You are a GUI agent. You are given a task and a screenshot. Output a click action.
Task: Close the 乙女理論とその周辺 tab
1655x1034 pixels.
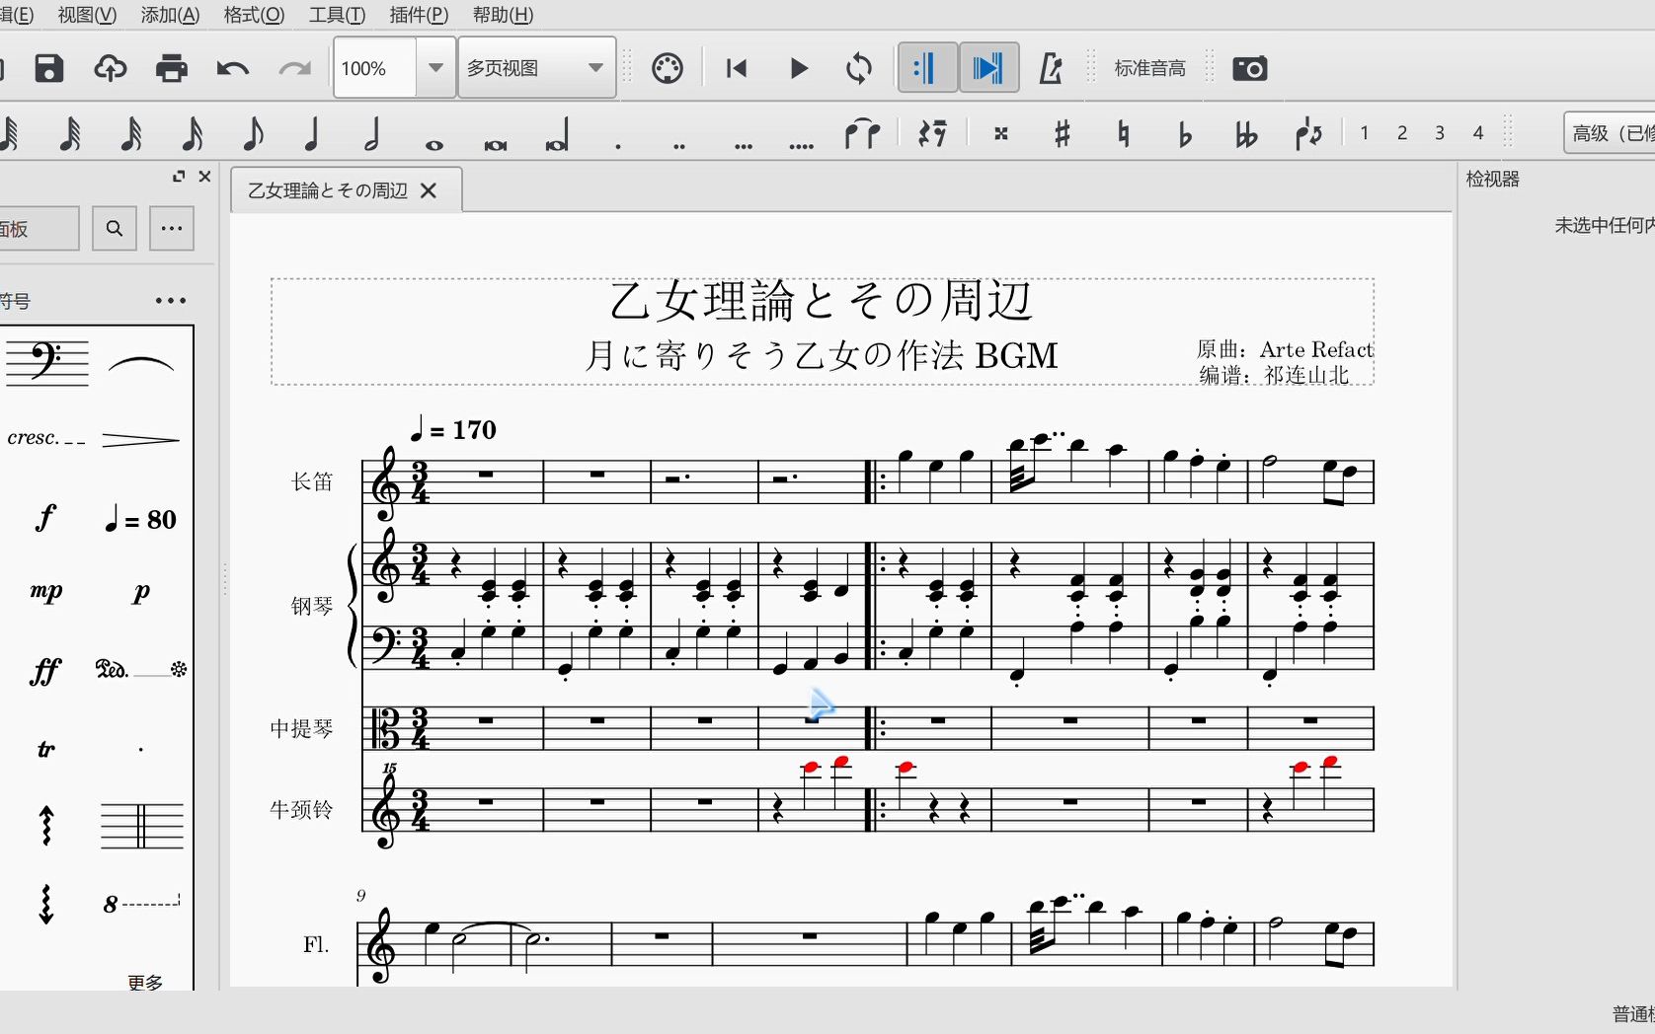coord(429,190)
